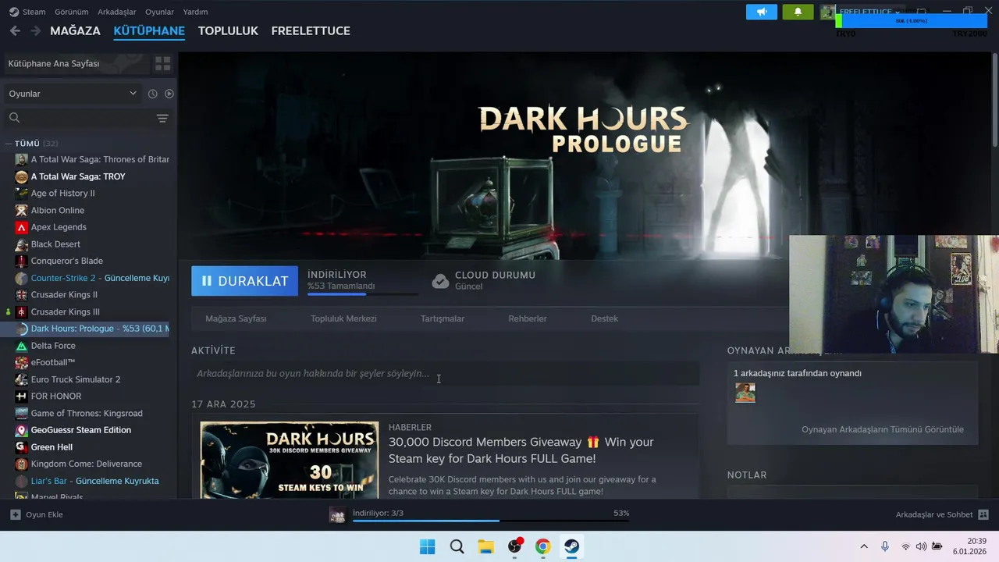The image size is (999, 562).
Task: Go to the TOPLULUK tab
Action: coord(228,30)
